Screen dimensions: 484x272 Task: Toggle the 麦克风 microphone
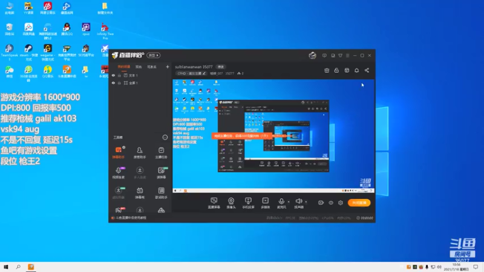[x=281, y=203]
